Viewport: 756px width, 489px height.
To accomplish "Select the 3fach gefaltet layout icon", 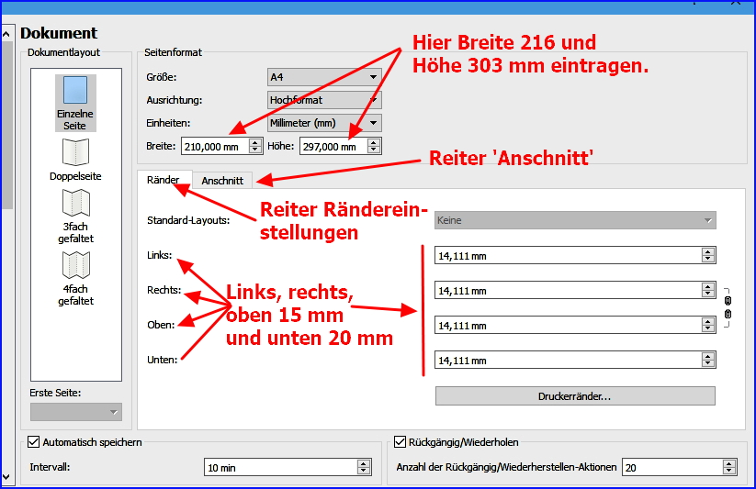I will (74, 203).
